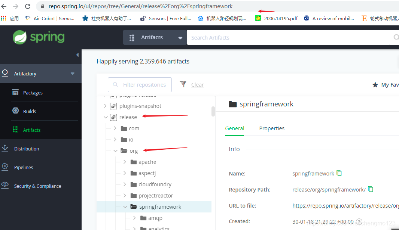Viewport: 399px width, 230px height.
Task: Expand the plugins-snapshot repository
Action: [x=105, y=106]
